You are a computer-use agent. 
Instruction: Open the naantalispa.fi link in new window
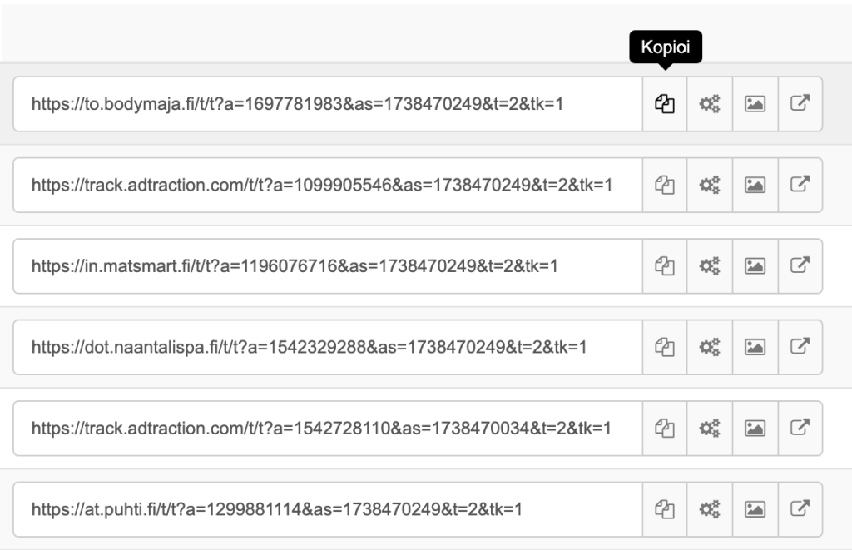800,347
